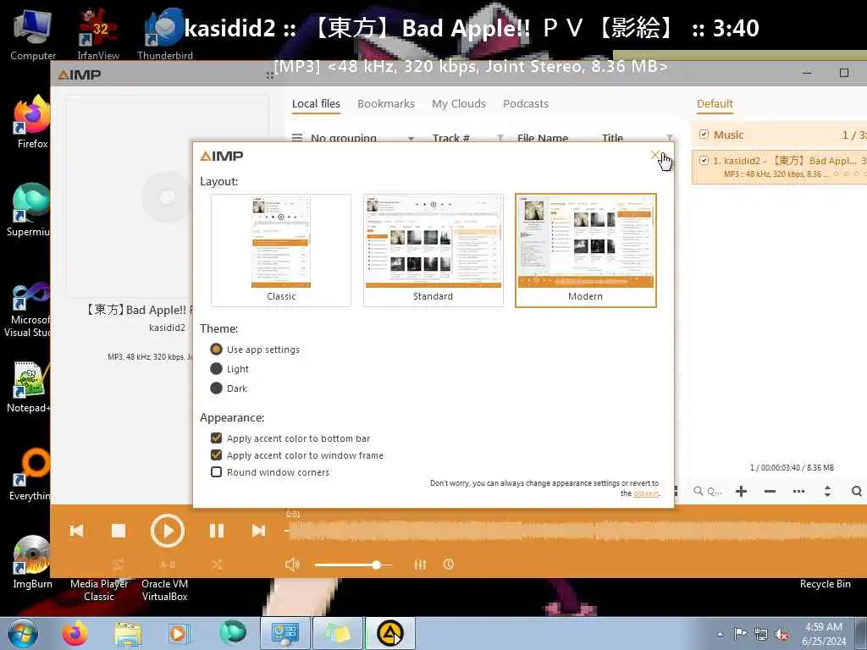Switch to AIMP taskbar button
Viewport: 867px width, 650px height.
point(389,633)
